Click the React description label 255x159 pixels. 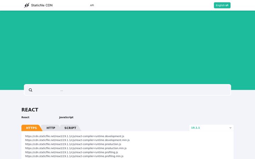[x=25, y=117]
